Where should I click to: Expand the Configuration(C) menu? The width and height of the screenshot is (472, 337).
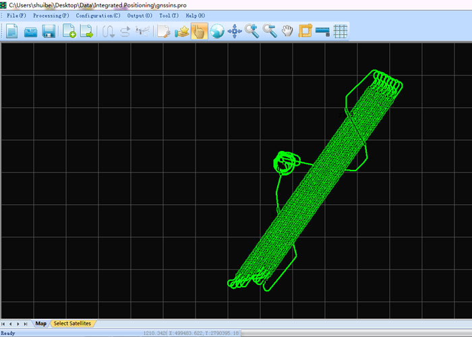[98, 16]
